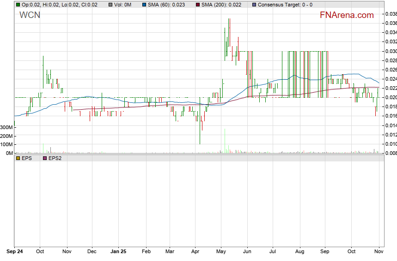The width and height of the screenshot is (397, 261).
Task: Click the blue SMA (60) legend square
Action: click(x=144, y=5)
